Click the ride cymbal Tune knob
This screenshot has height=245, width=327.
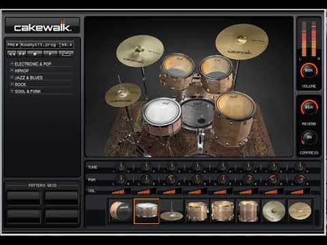point(300,167)
